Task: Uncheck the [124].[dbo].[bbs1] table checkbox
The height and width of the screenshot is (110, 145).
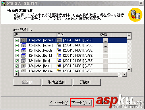Action: click(17, 66)
